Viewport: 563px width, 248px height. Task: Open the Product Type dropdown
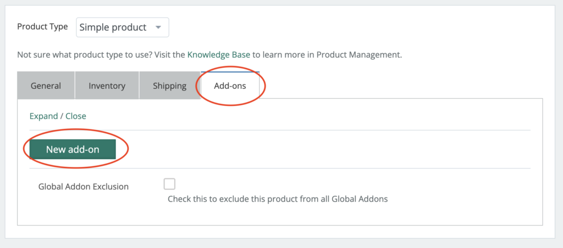click(x=122, y=27)
